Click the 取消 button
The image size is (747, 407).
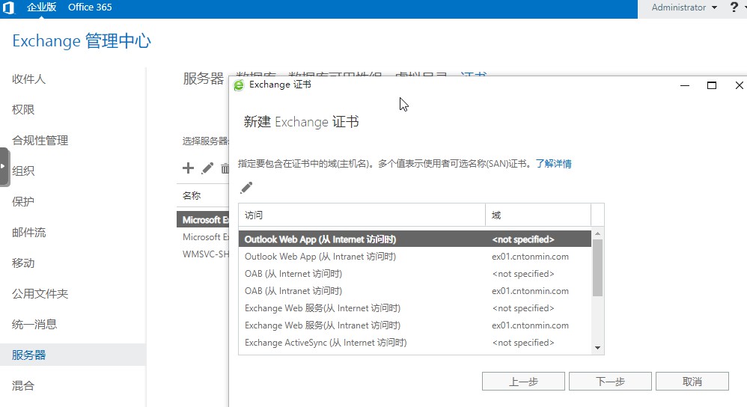click(692, 382)
